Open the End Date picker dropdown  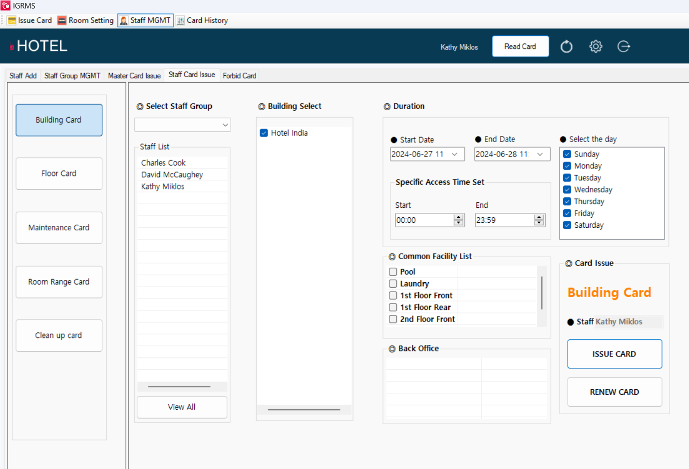540,154
